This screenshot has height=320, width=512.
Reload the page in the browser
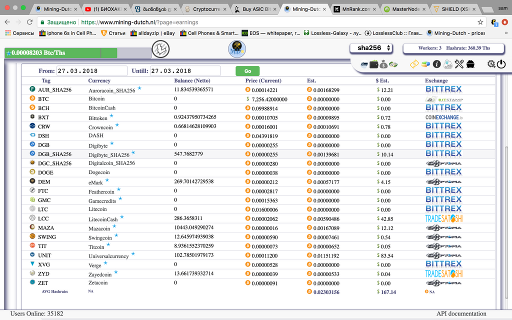[29, 22]
